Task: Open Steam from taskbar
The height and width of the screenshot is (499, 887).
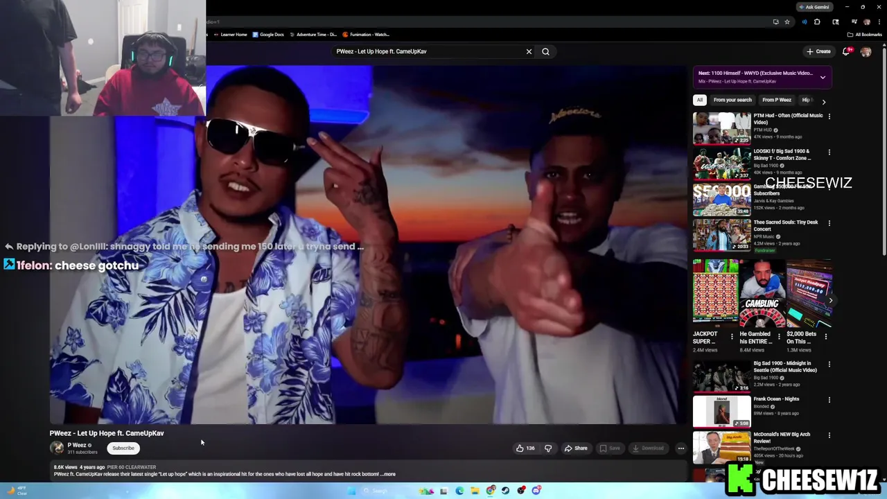Action: click(x=506, y=491)
